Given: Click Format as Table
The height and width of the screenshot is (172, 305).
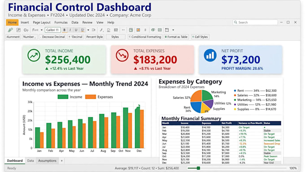Looking at the screenshot, I should (x=176, y=37).
